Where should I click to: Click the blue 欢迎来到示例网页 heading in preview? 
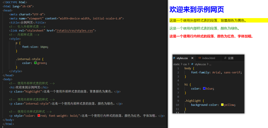click(x=197, y=10)
